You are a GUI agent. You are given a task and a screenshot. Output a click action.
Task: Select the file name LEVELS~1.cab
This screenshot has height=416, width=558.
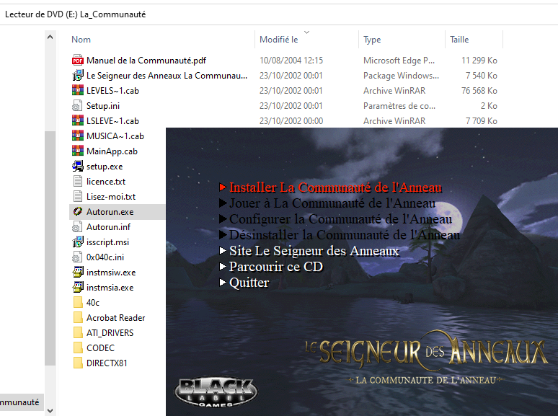[x=112, y=91]
